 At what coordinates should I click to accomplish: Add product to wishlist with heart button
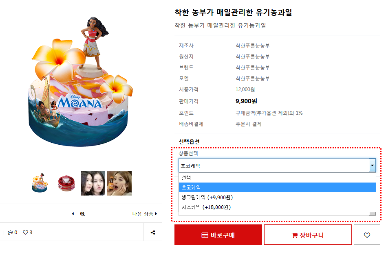click(x=367, y=235)
